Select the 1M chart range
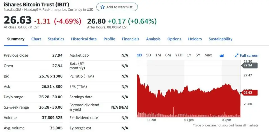Image resolution: width=269 pixels, height=132 pixels. (158, 55)
